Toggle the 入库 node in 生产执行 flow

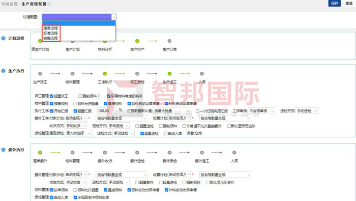(202, 74)
